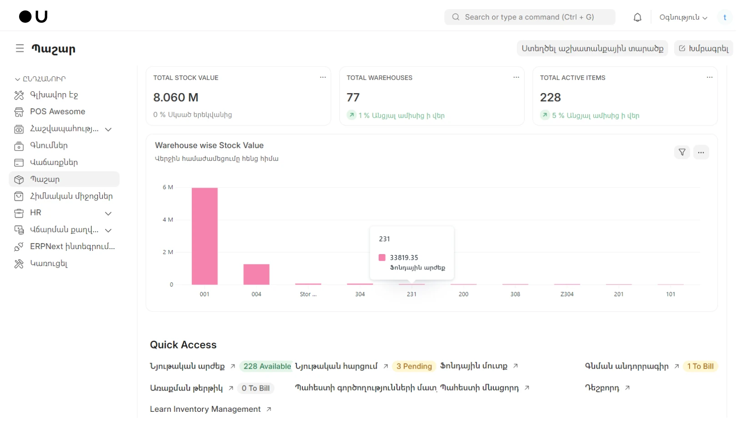Expand the Վճարման քաղվածք sidebar section
The height and width of the screenshot is (425, 746).
click(108, 230)
